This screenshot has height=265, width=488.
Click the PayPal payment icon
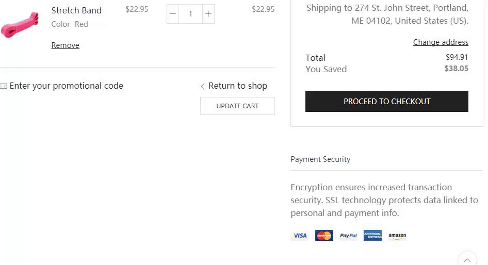tap(348, 236)
